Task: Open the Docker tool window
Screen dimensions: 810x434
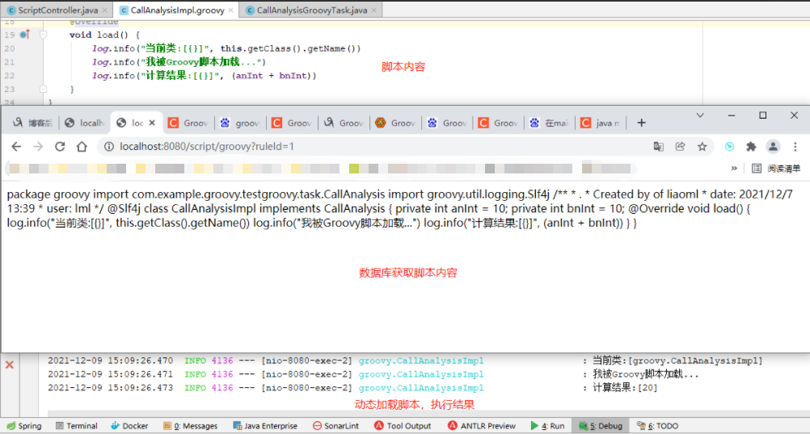Action: 129,426
